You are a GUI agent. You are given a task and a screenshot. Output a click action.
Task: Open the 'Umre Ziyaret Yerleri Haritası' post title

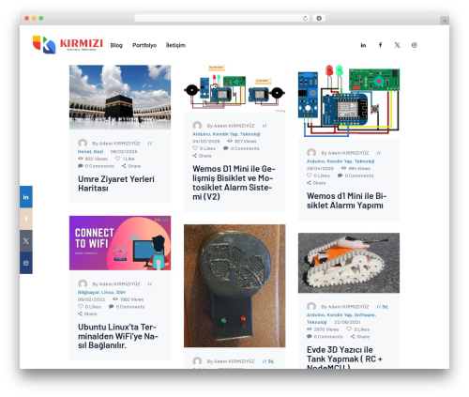[x=116, y=184]
